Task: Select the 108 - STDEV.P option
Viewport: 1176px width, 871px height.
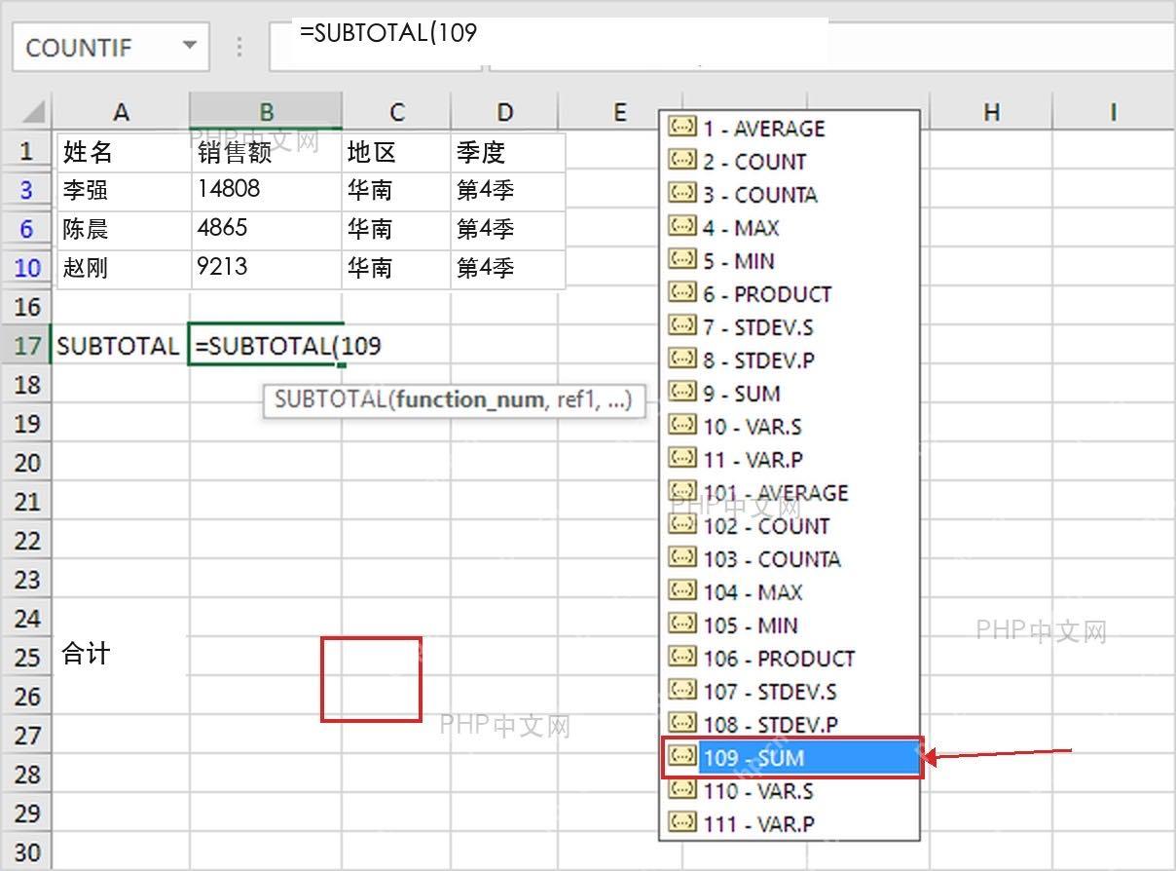Action: (x=790, y=725)
